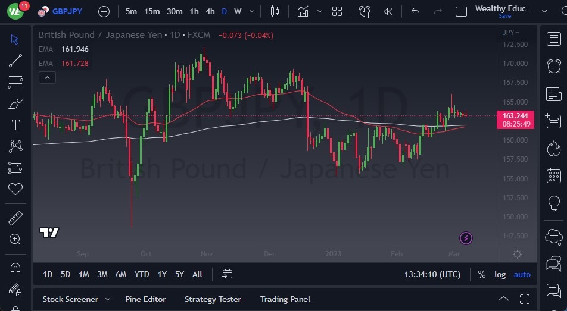Select the ruler measure tool
The width and height of the screenshot is (567, 311).
(15, 218)
